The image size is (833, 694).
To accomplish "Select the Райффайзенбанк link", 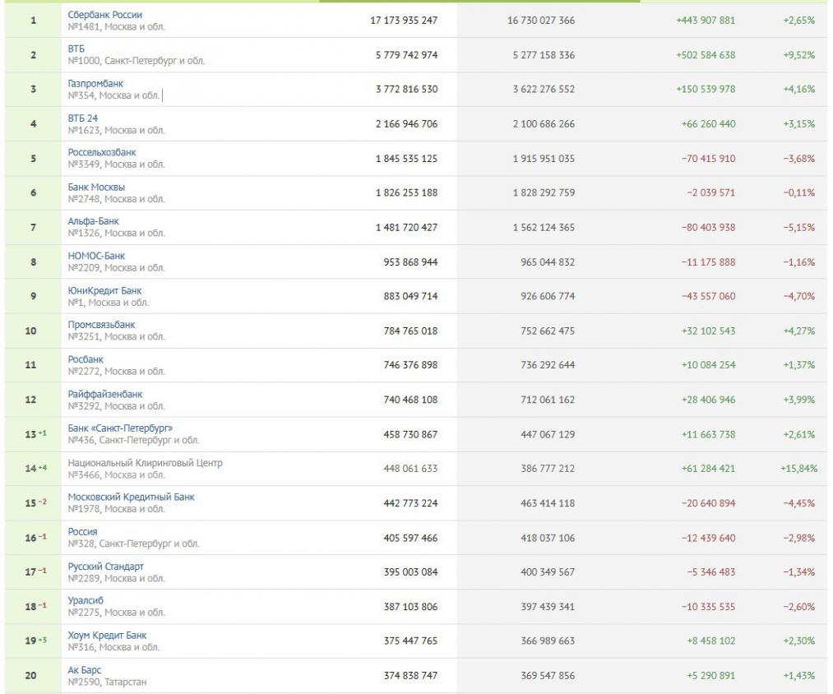I will tap(104, 395).
